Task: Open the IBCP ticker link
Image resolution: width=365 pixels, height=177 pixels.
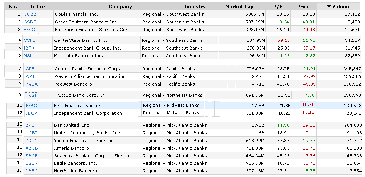Action: [x=32, y=113]
